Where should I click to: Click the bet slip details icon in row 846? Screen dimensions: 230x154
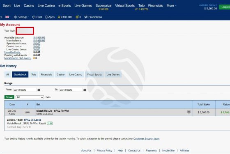(189, 112)
